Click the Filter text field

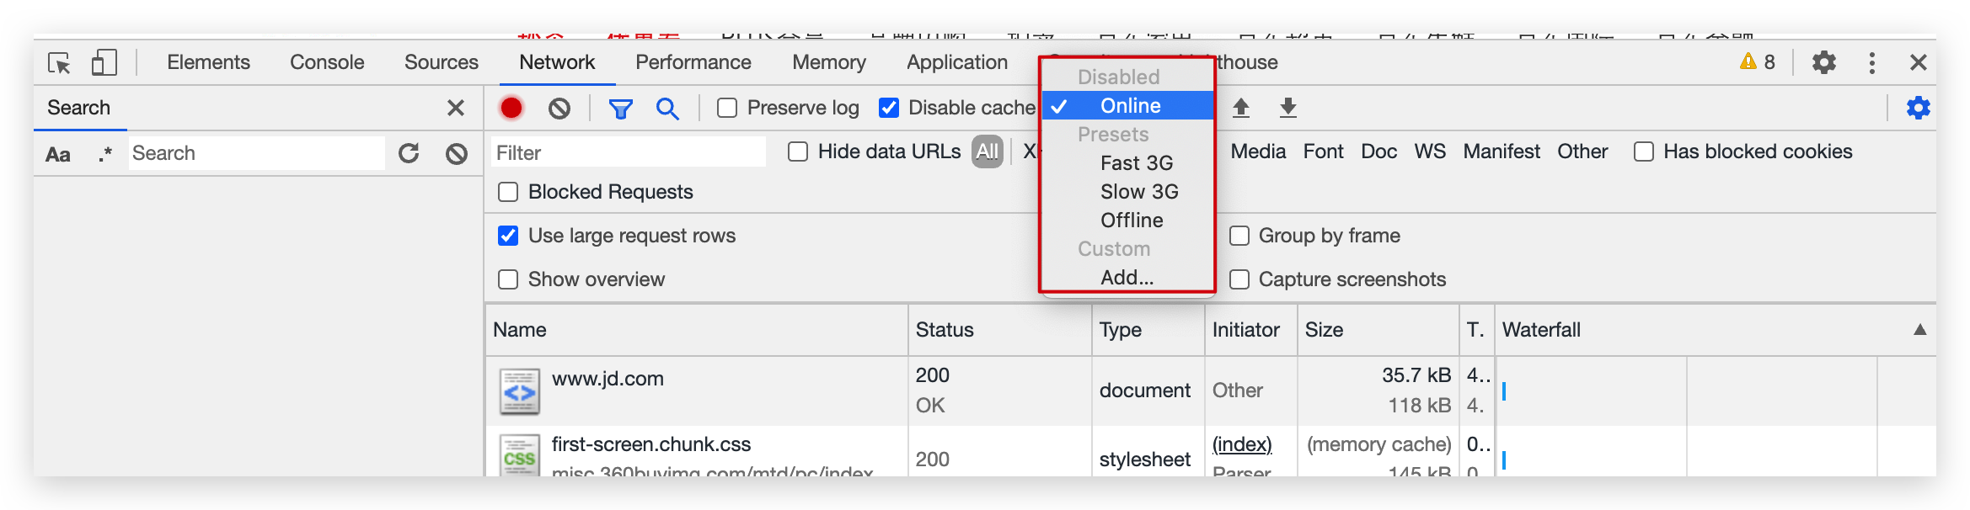(x=628, y=152)
